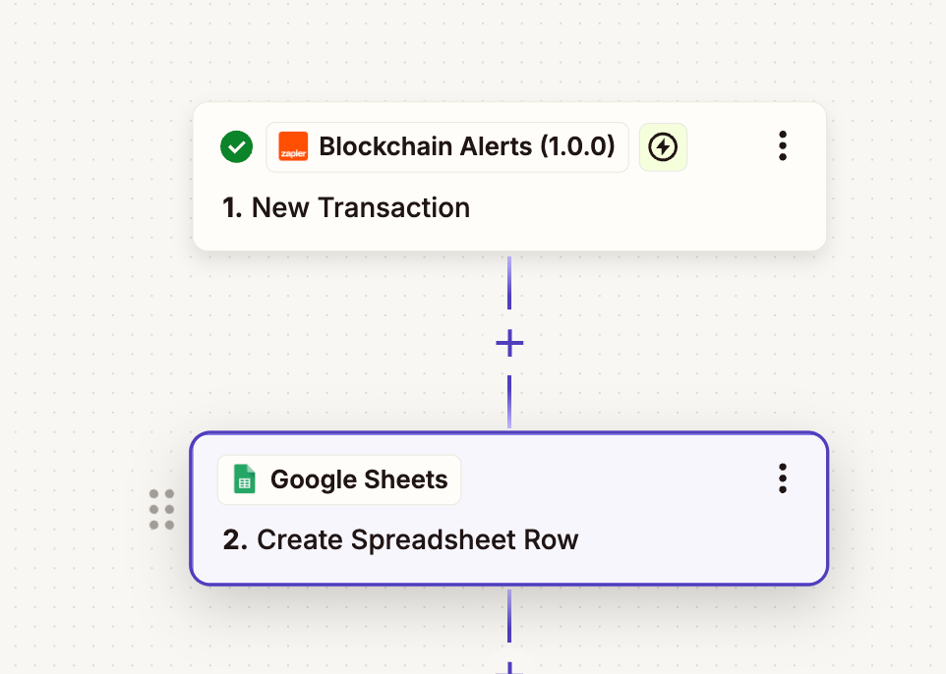946x674 pixels.
Task: Open the three-dot menu on Google Sheets step
Action: point(783,478)
